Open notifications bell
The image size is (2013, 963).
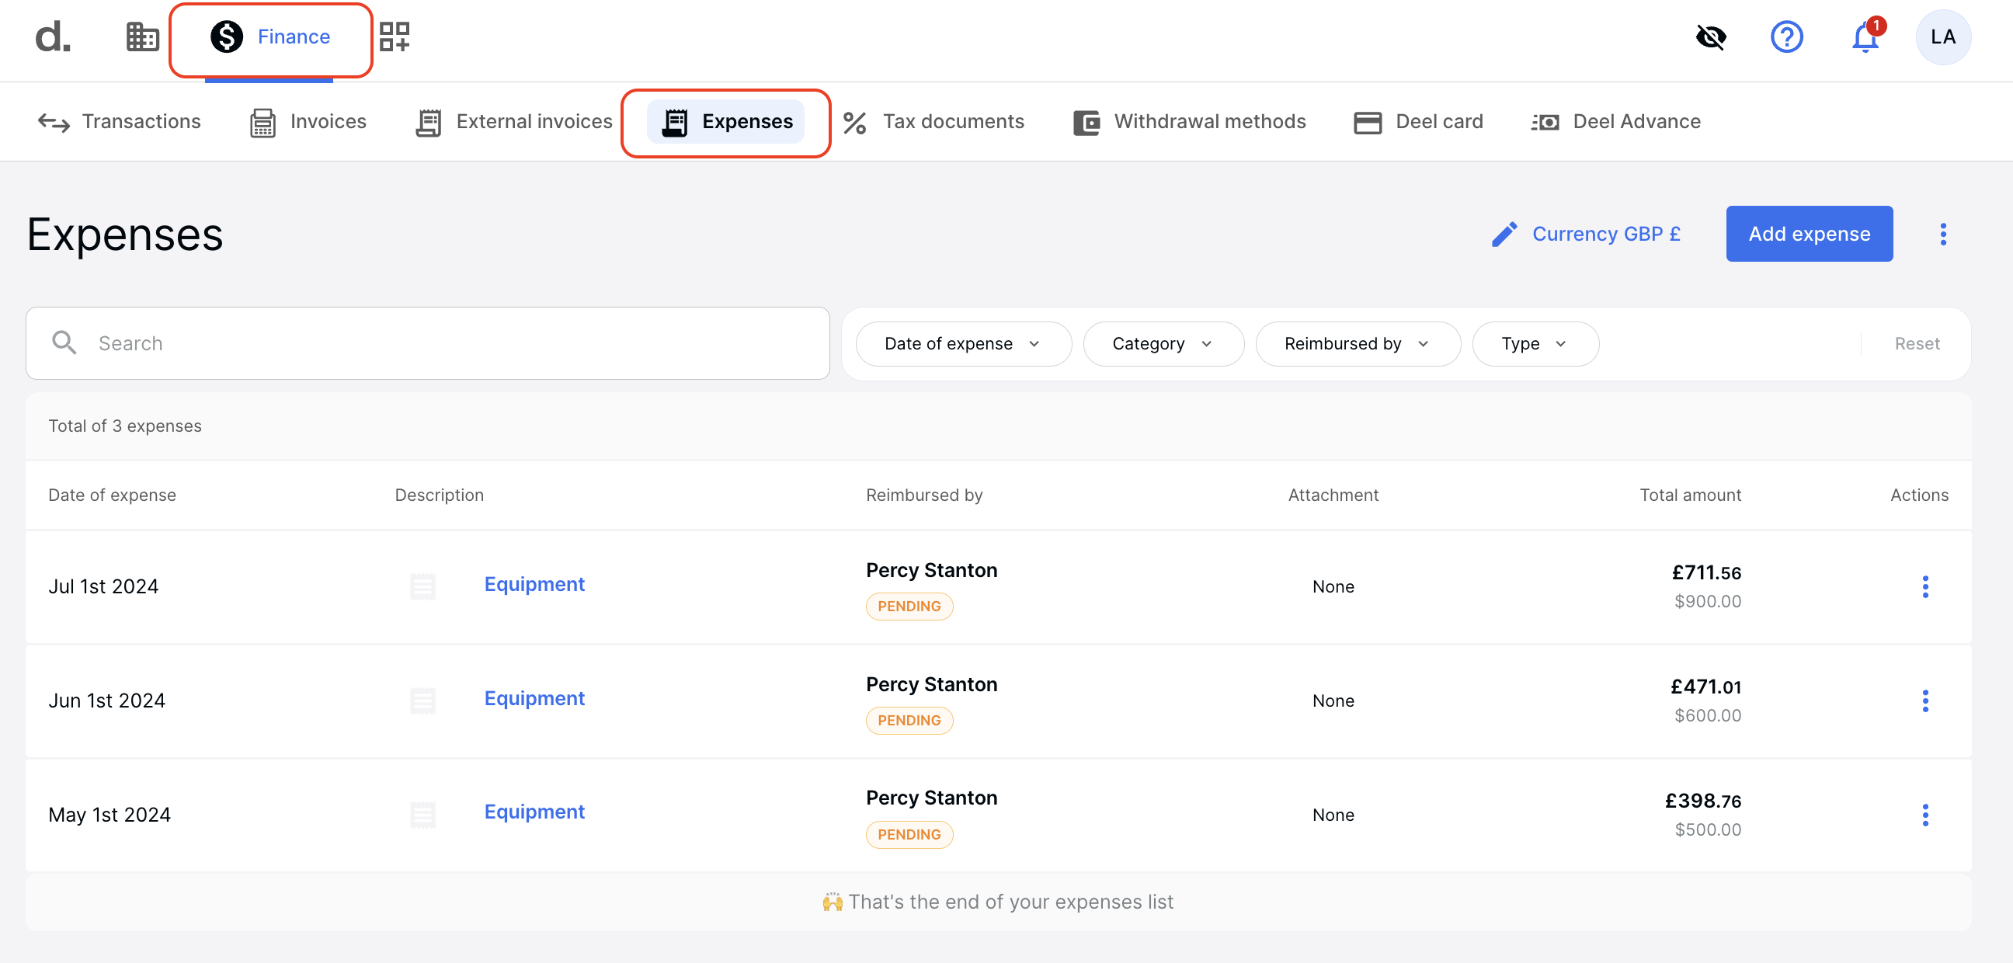coord(1865,37)
